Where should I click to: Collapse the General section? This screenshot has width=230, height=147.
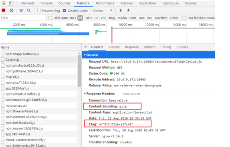pyautogui.click(x=85, y=55)
